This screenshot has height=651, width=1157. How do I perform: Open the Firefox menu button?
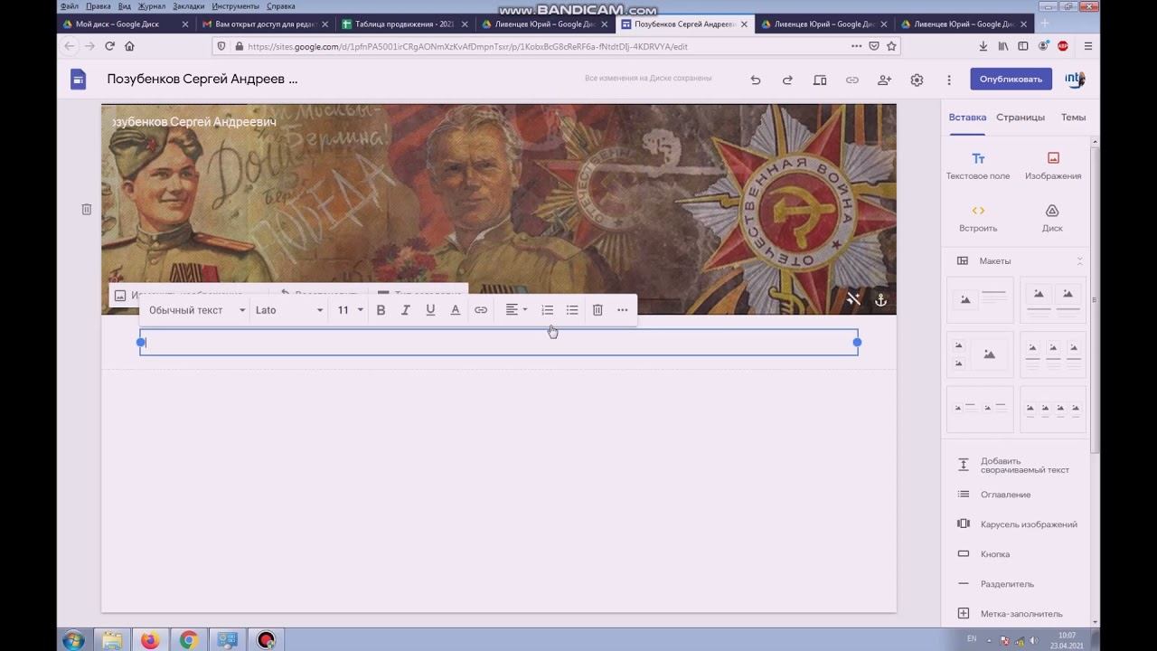pyautogui.click(x=1087, y=46)
